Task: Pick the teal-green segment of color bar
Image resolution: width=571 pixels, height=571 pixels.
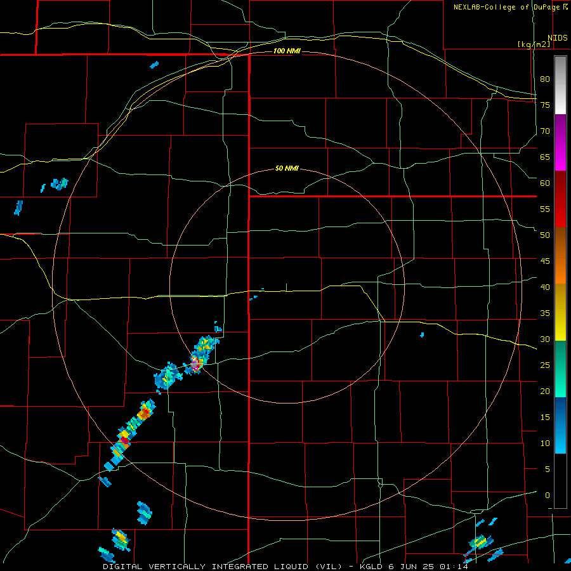Action: 560,369
